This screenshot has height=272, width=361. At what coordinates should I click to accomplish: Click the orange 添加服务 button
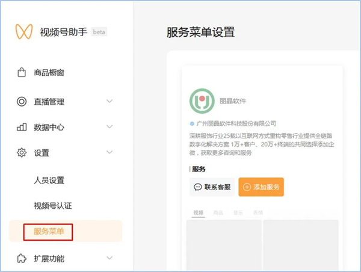point(261,187)
